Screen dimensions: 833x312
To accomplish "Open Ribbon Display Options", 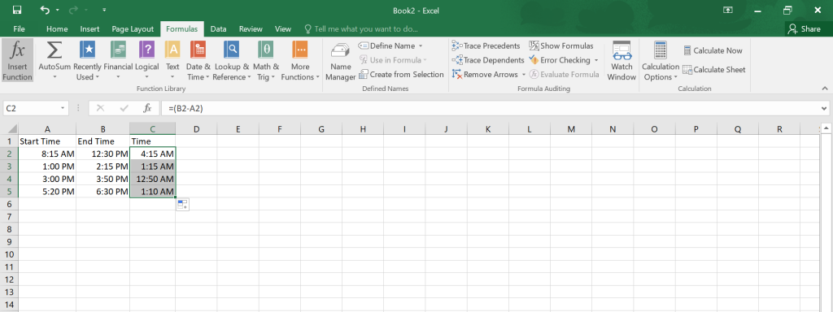I will [x=727, y=10].
